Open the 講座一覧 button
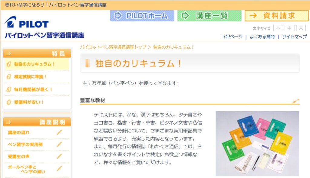310x178 pixels. point(209,16)
